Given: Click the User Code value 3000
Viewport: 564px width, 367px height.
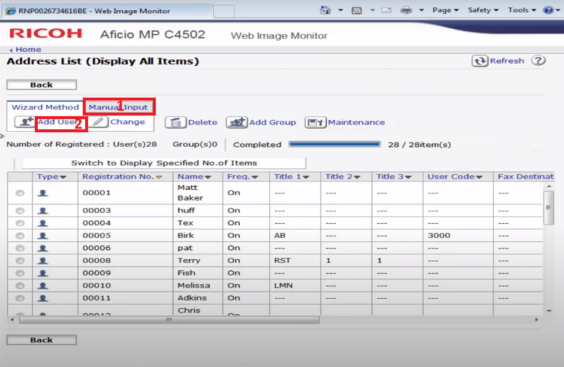Looking at the screenshot, I should point(439,235).
